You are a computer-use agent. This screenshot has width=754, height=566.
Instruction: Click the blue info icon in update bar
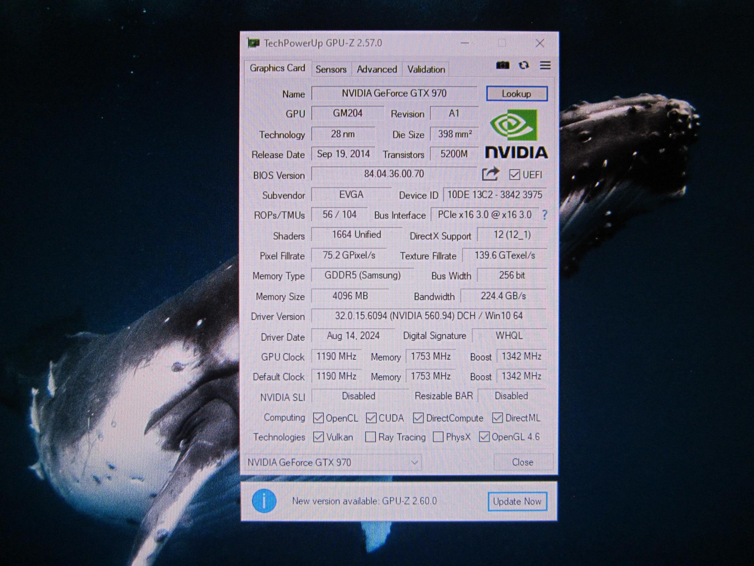click(264, 501)
